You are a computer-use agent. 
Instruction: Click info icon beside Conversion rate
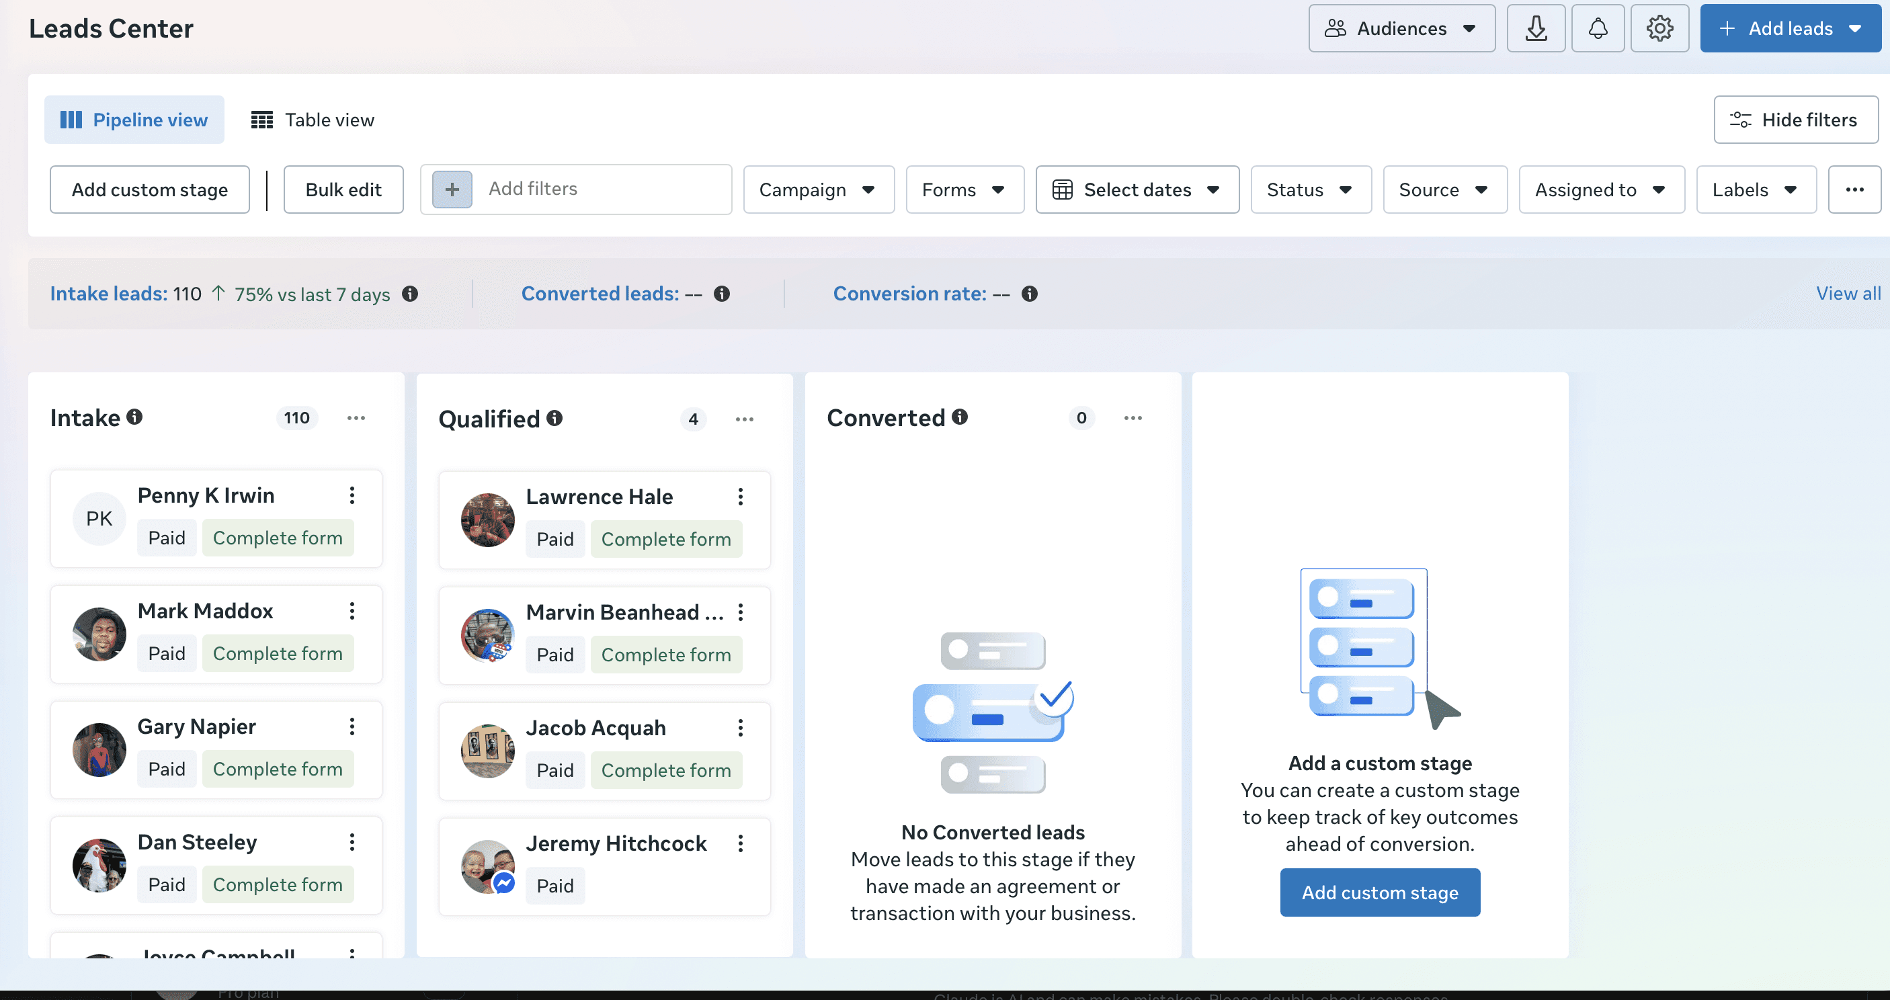(1030, 294)
